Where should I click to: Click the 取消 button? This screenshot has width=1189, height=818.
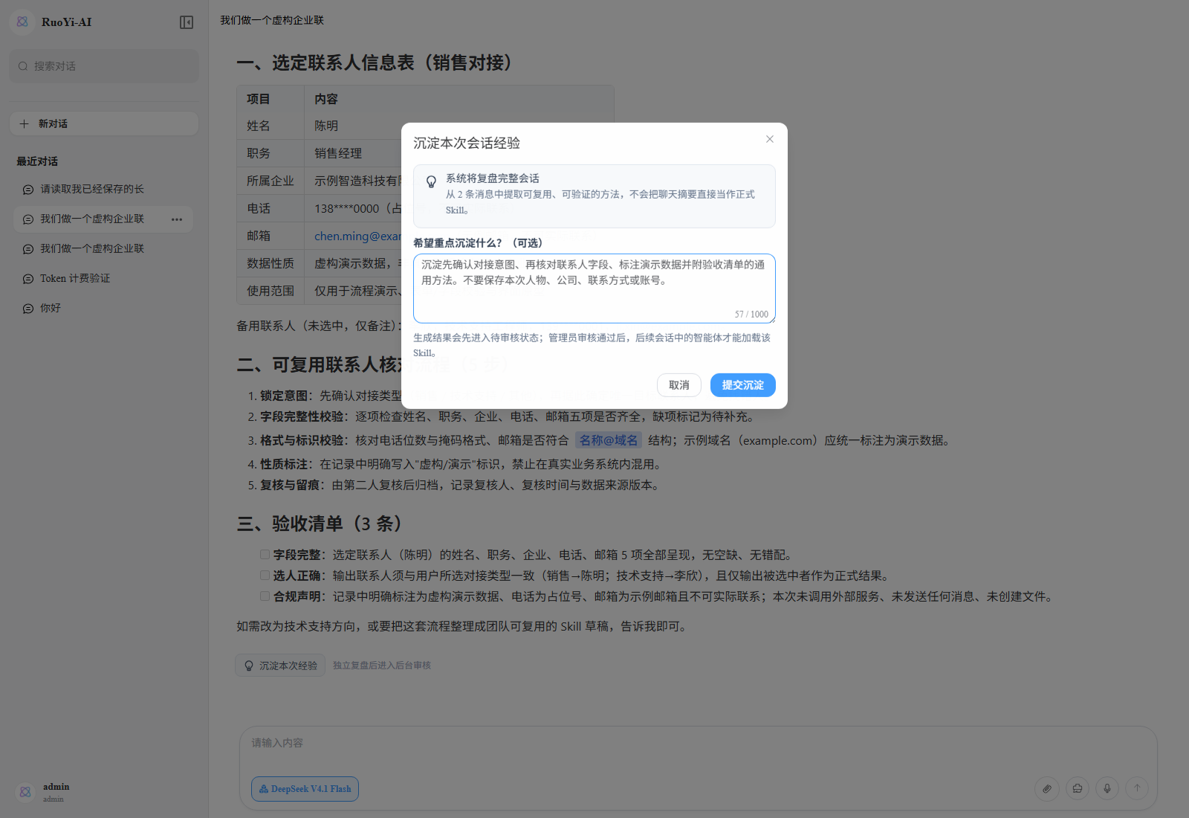[679, 385]
